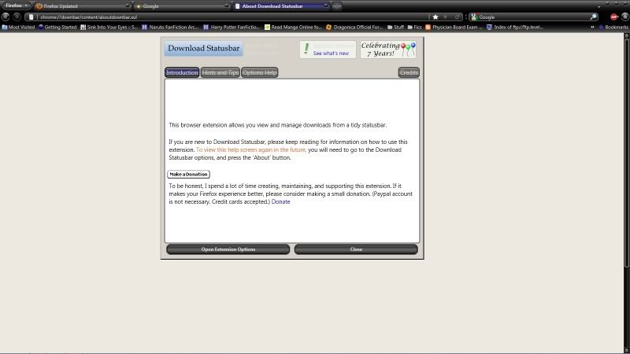Switch to the Firefox Updated tab
Screen dimensions: 630x354
point(83,6)
